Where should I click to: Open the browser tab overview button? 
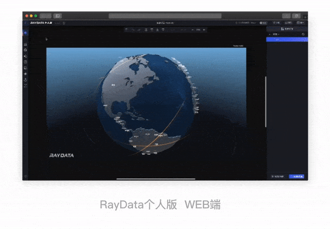coord(296,16)
